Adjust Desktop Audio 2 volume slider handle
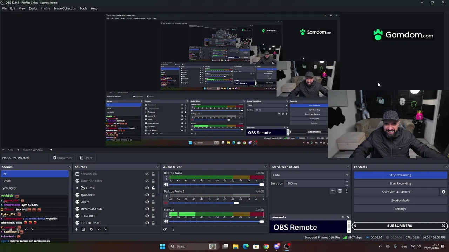 pyautogui.click(x=236, y=203)
